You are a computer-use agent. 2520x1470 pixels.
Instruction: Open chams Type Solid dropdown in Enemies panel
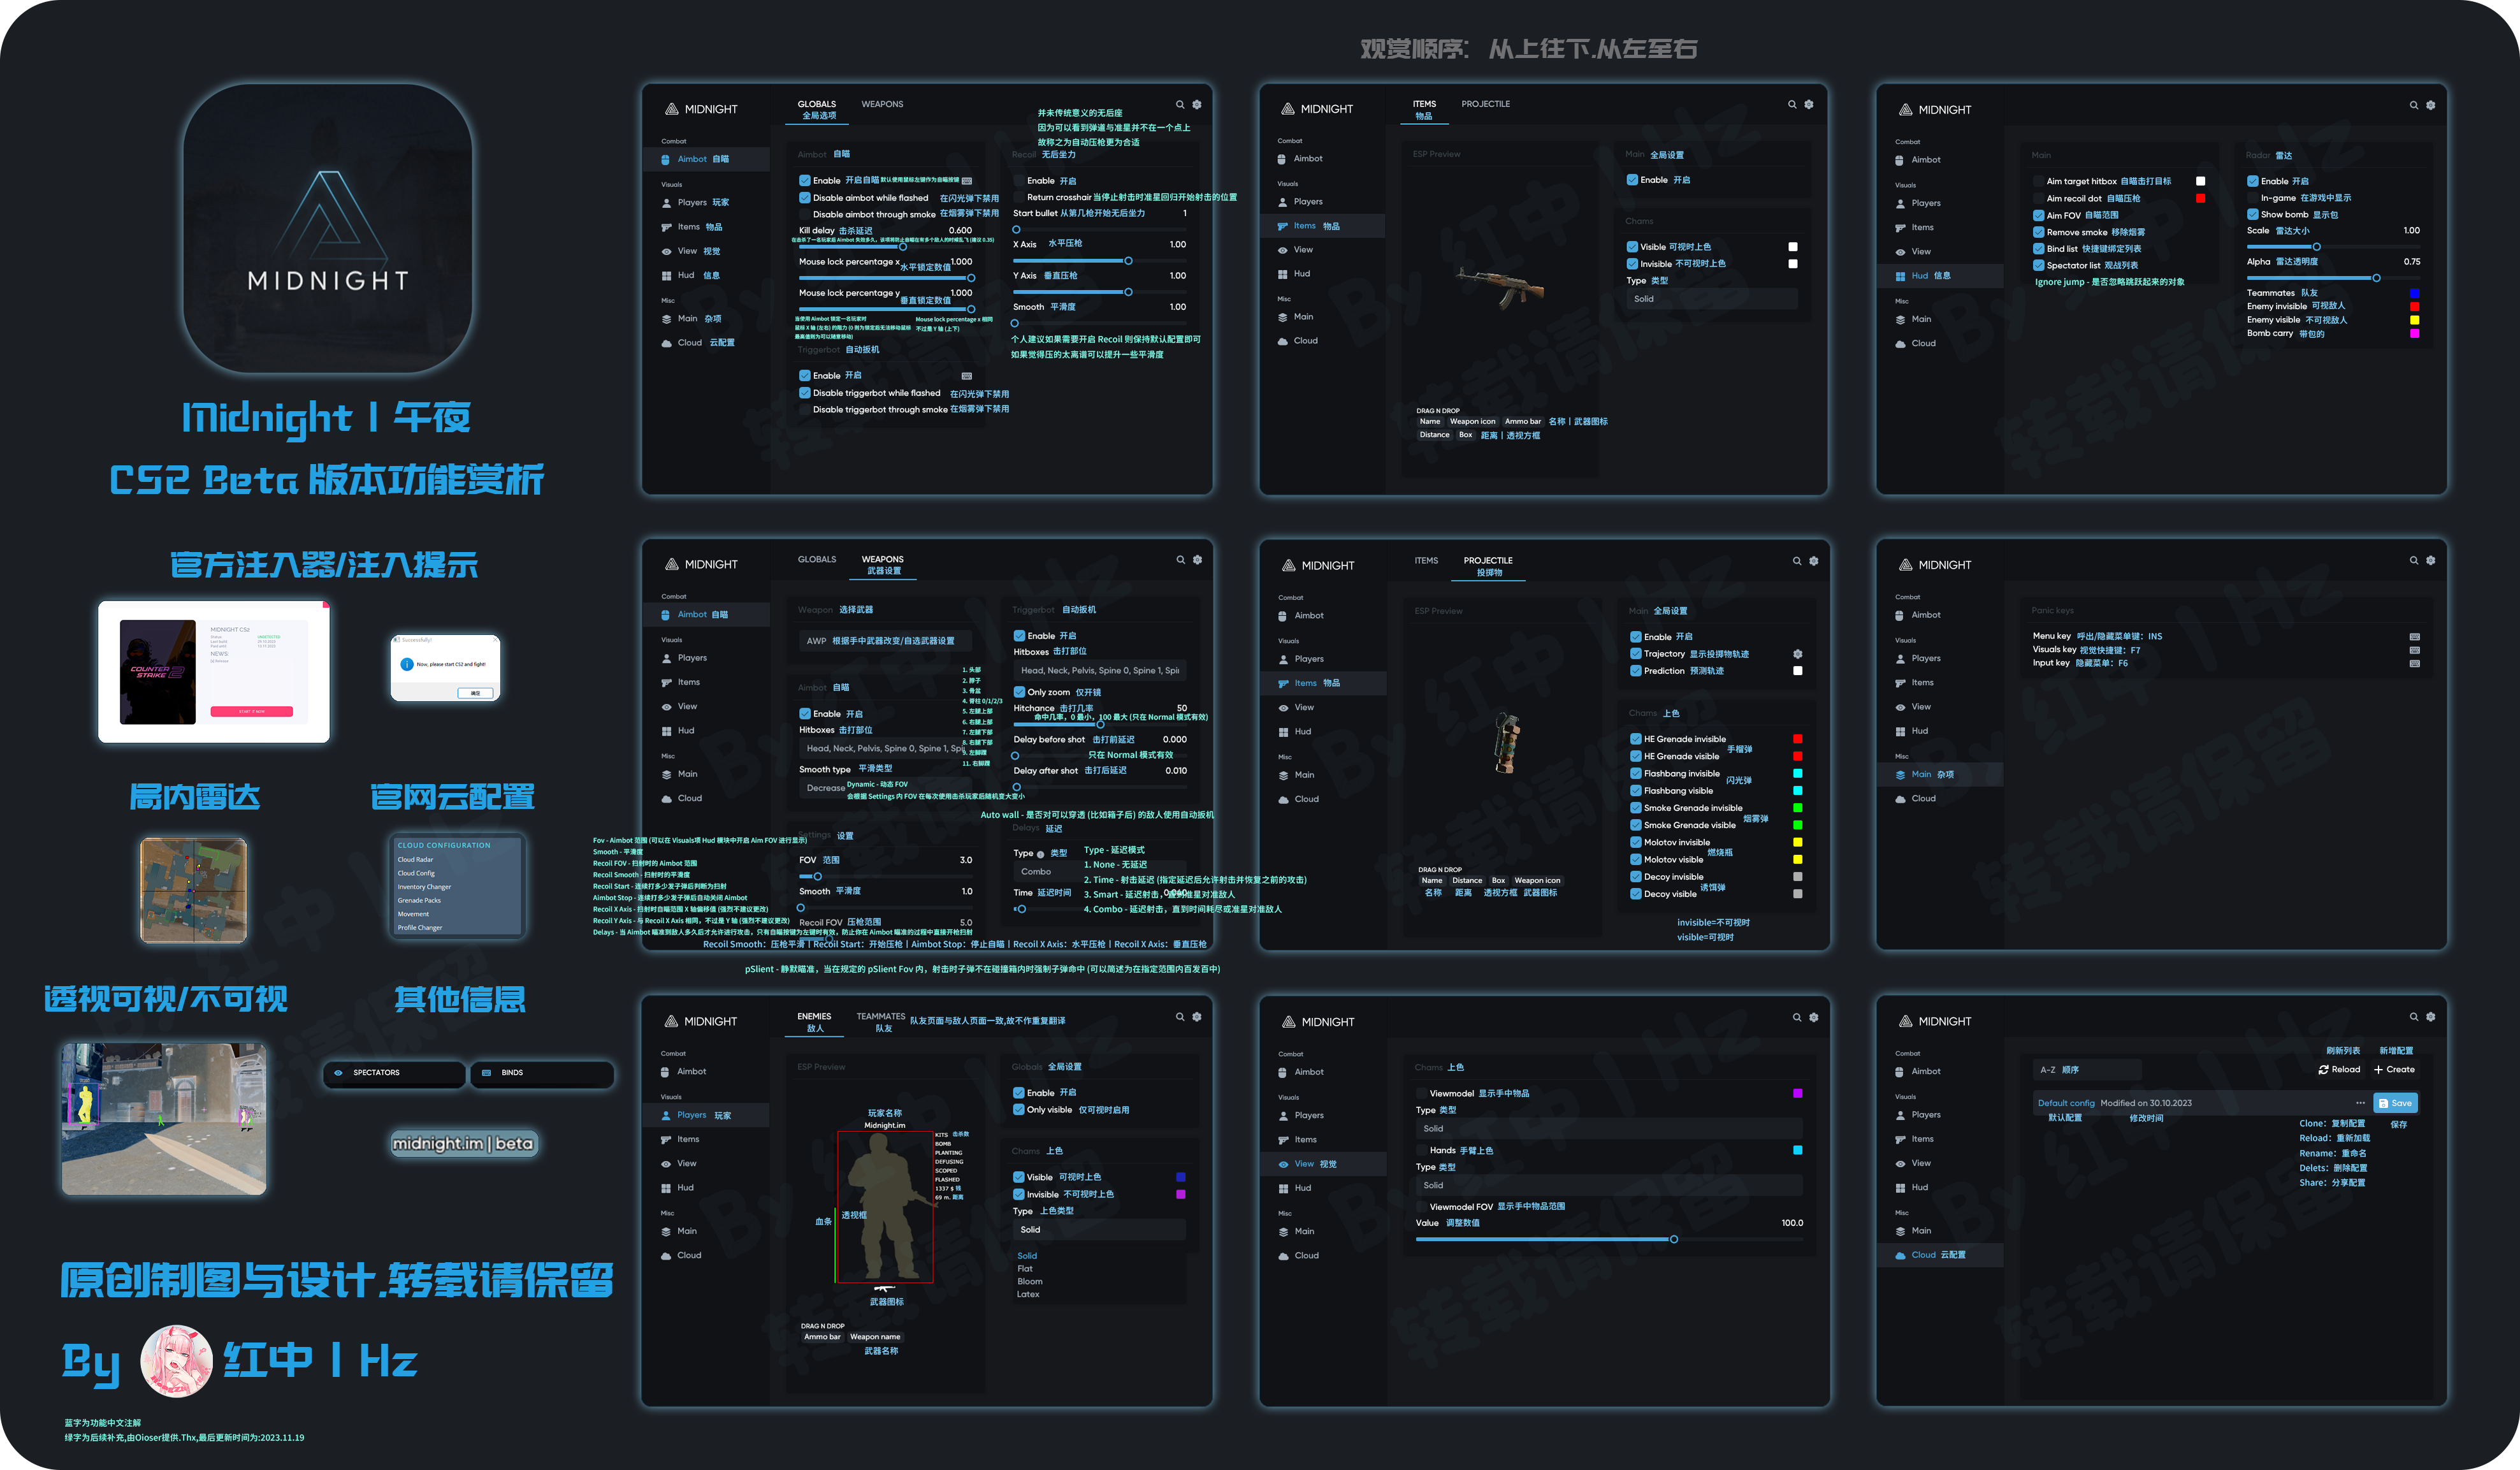tap(1099, 1230)
